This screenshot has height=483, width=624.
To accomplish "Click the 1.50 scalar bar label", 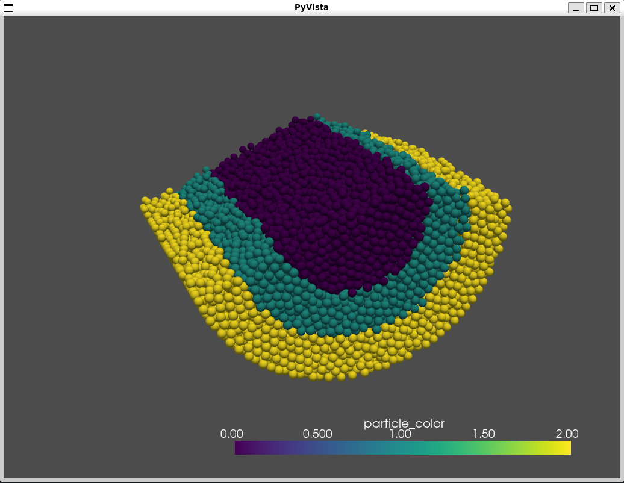I will [x=484, y=434].
